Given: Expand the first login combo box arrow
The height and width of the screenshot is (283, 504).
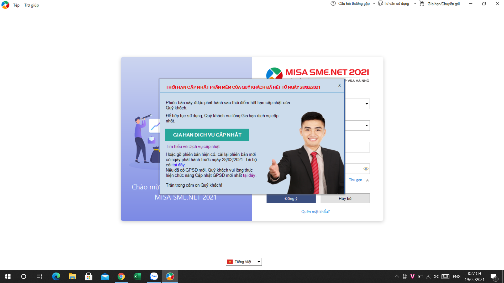Looking at the screenshot, I should tap(367, 104).
